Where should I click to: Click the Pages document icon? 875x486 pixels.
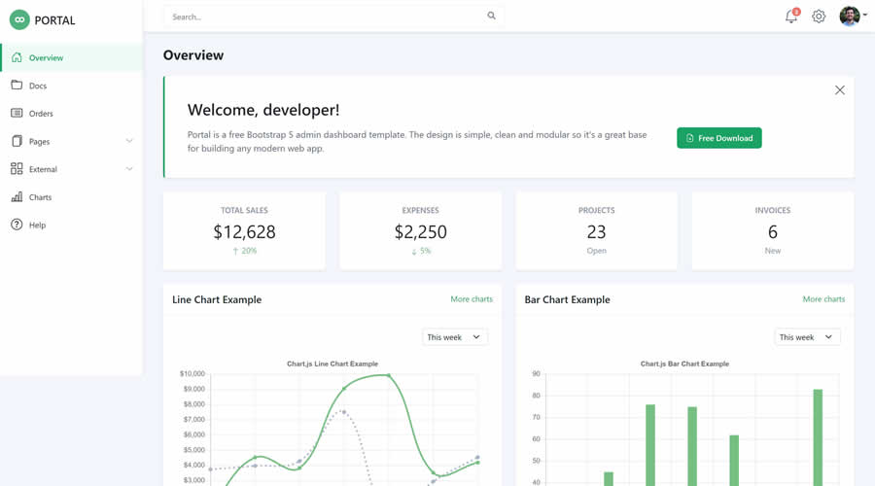point(17,141)
